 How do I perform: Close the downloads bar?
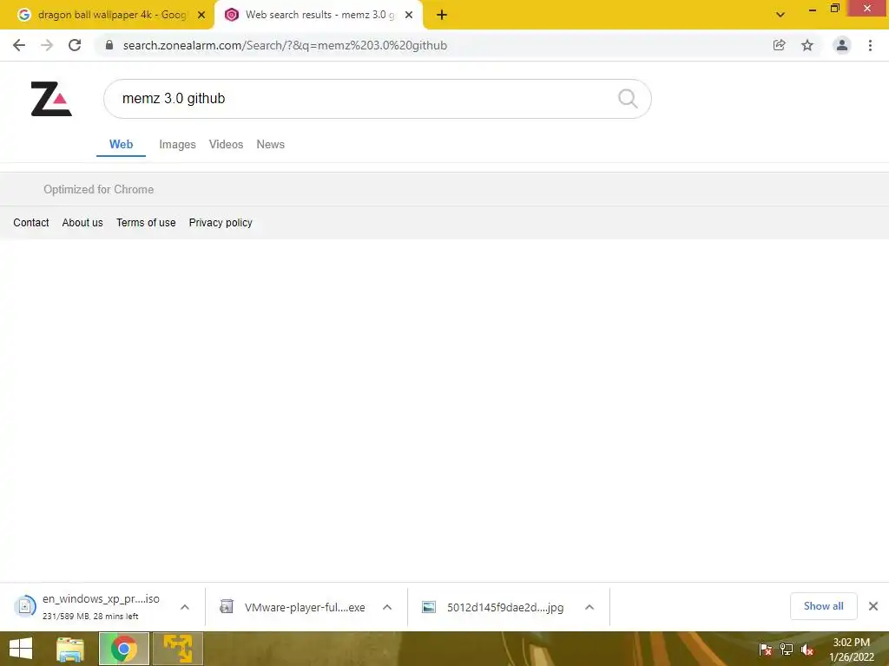click(873, 606)
